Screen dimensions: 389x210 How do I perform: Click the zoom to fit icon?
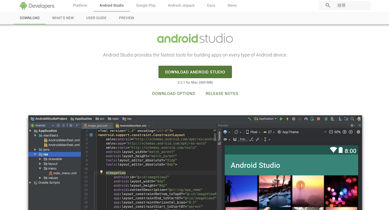pos(351,132)
